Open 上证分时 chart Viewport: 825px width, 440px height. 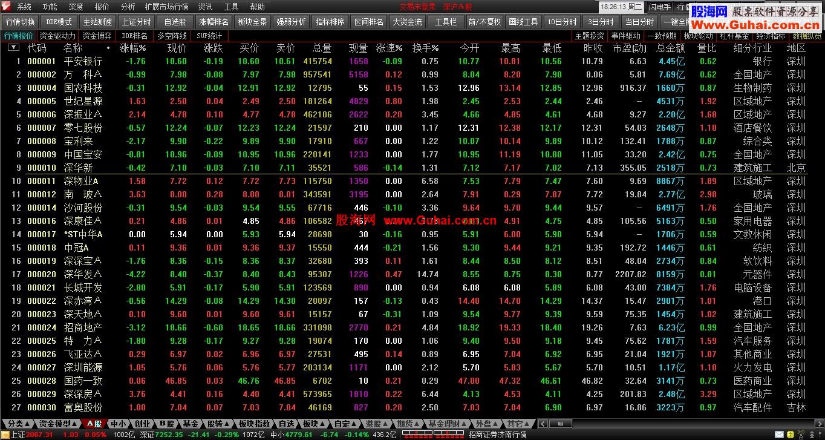pos(136,22)
